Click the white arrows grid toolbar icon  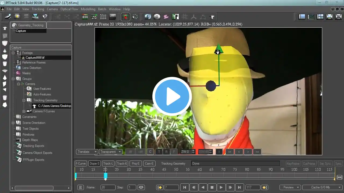pos(103,17)
